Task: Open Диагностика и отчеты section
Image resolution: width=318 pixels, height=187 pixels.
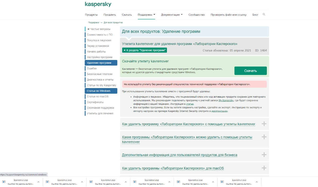Action: pyautogui.click(x=100, y=80)
